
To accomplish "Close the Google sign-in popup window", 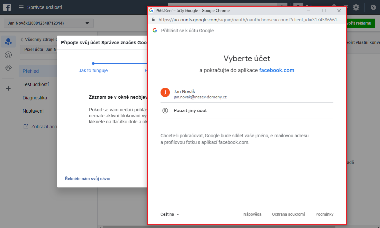I will [x=339, y=11].
